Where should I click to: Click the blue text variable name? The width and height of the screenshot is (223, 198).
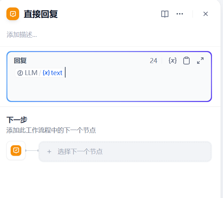click(56, 73)
